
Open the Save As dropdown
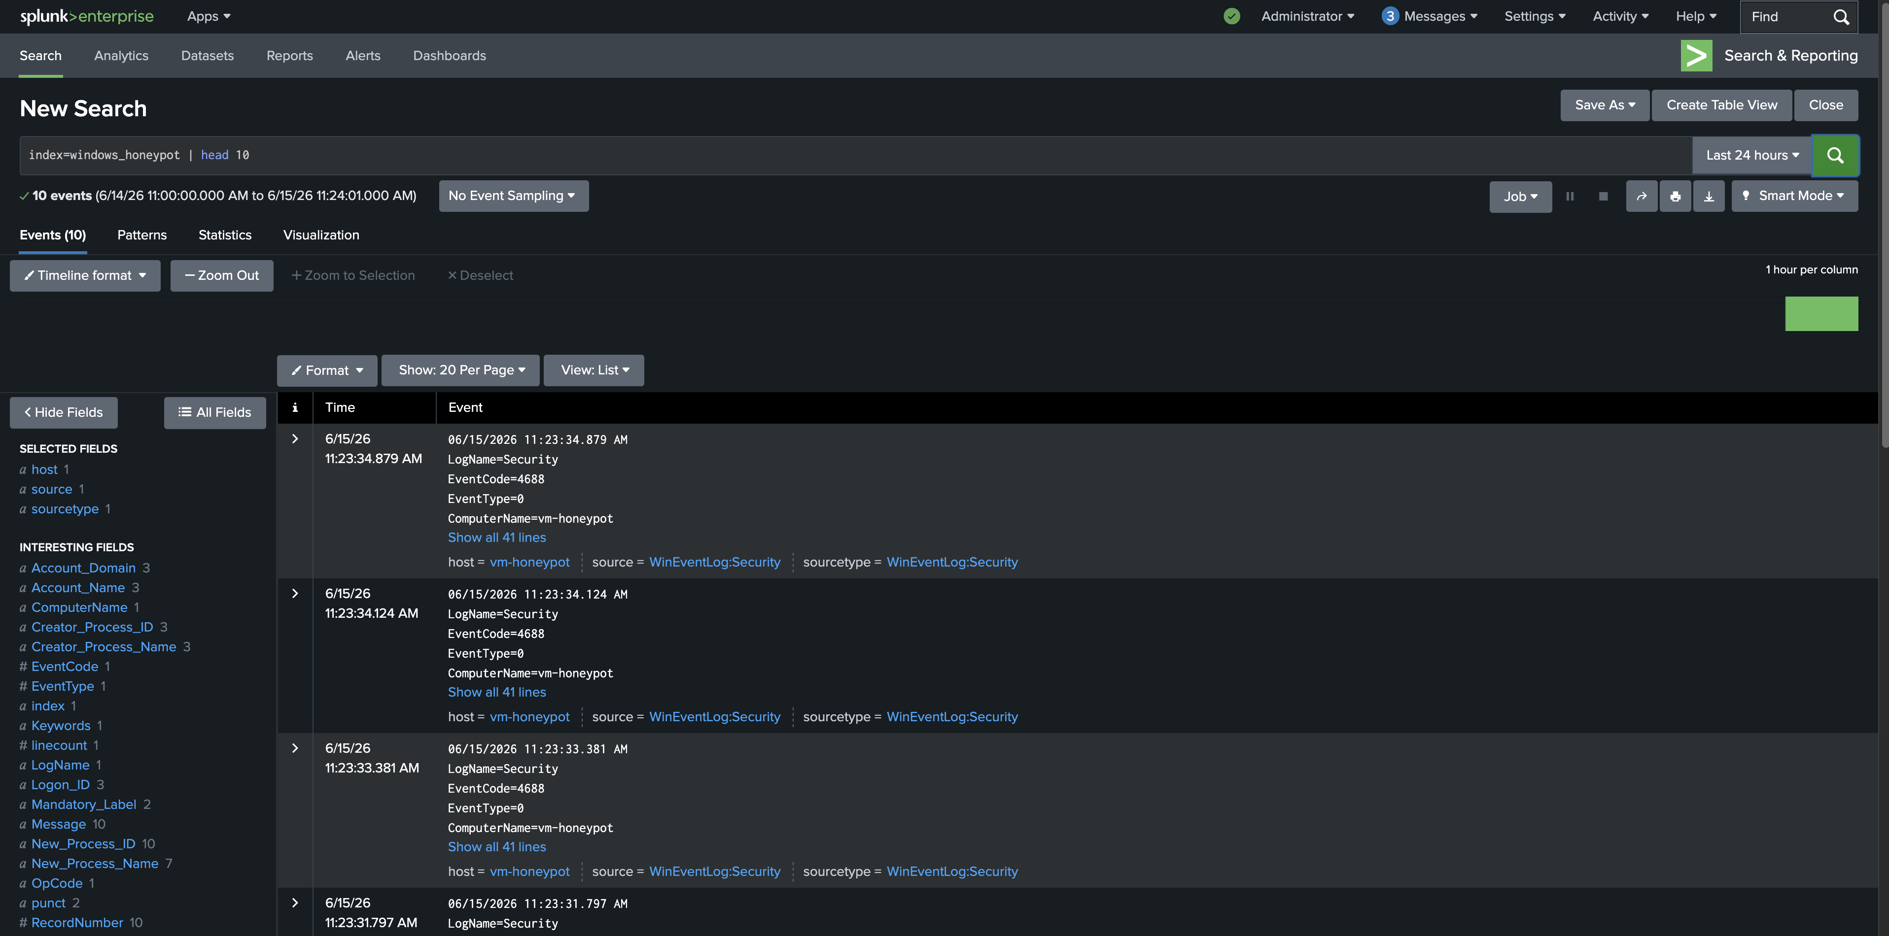coord(1605,105)
